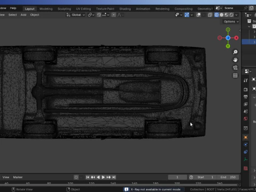Jump to the timeline start
This screenshot has width=256, height=192.
click(87, 177)
